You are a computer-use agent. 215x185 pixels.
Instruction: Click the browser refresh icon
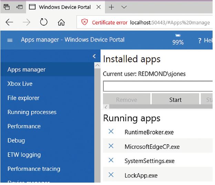[44, 23]
